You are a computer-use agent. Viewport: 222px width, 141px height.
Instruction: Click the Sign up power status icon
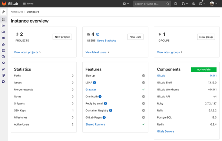click(x=143, y=76)
